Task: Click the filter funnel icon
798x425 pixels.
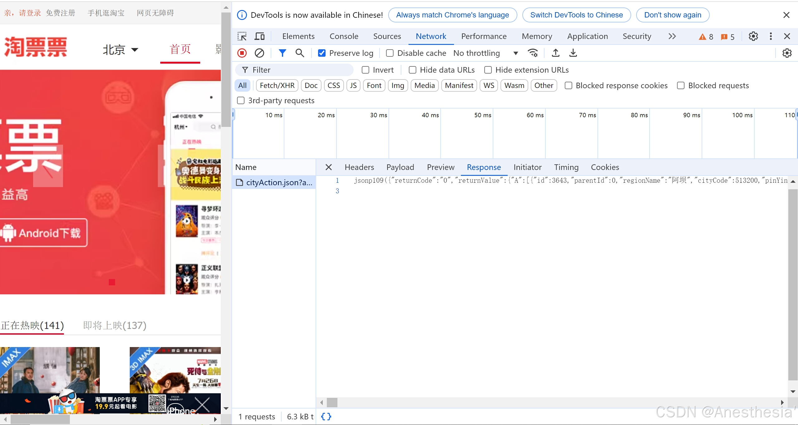Action: [x=282, y=53]
